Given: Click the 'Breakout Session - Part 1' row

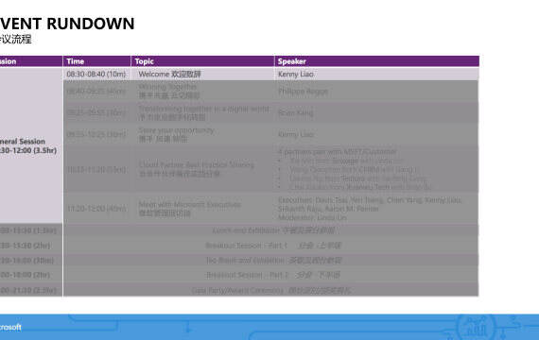Looking at the screenshot, I should pos(270,246).
